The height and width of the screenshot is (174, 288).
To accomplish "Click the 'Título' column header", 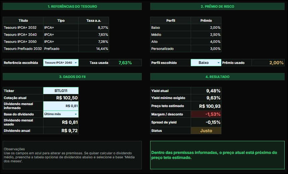I will (23, 20).
